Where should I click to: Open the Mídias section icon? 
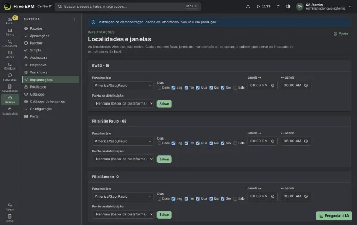pos(10,53)
